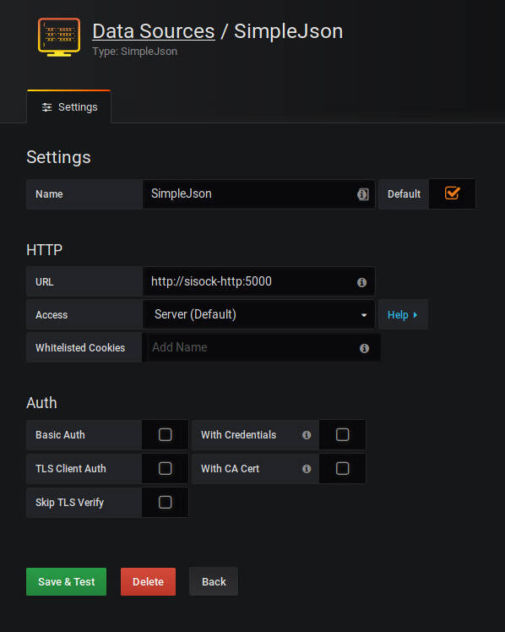Click the 'Basic Auth' label
The height and width of the screenshot is (632, 505).
tap(61, 435)
